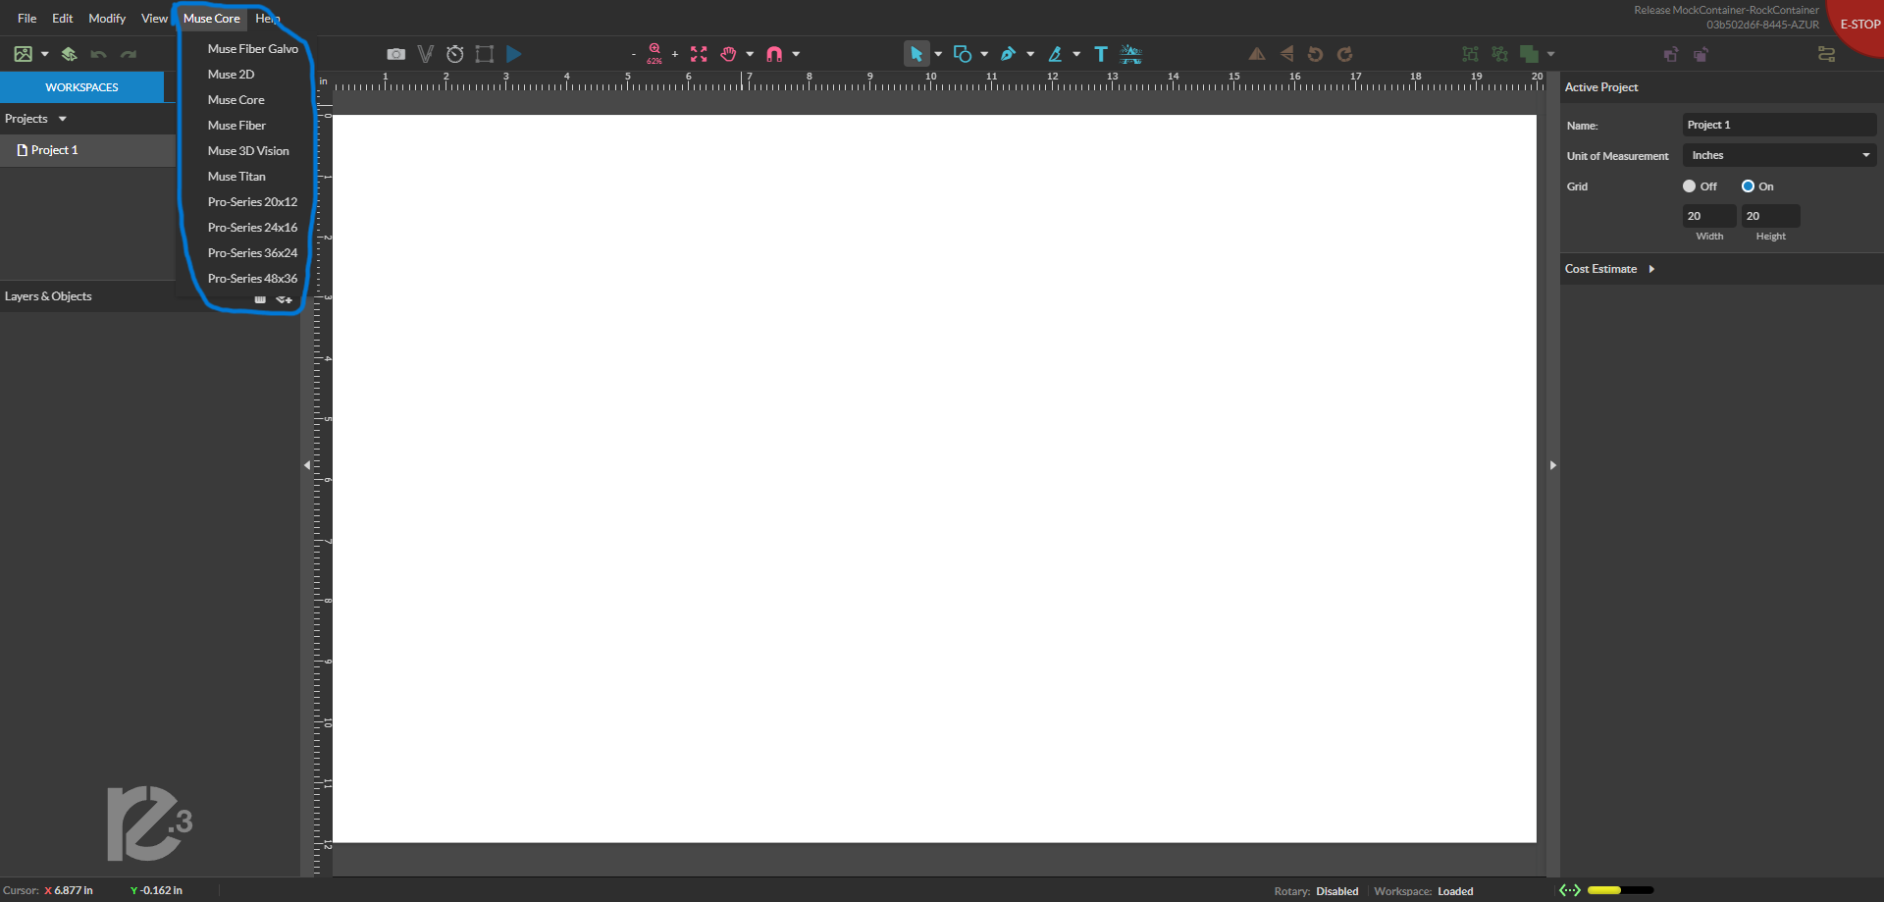
Task: Select the shapes tool
Action: point(963,54)
